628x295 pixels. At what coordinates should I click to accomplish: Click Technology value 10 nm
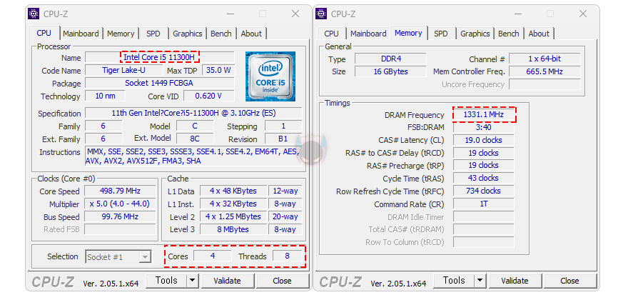105,96
